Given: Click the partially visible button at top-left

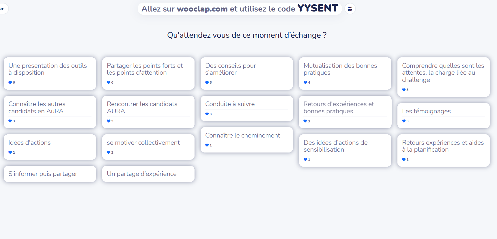Looking at the screenshot, I should tap(3, 9).
